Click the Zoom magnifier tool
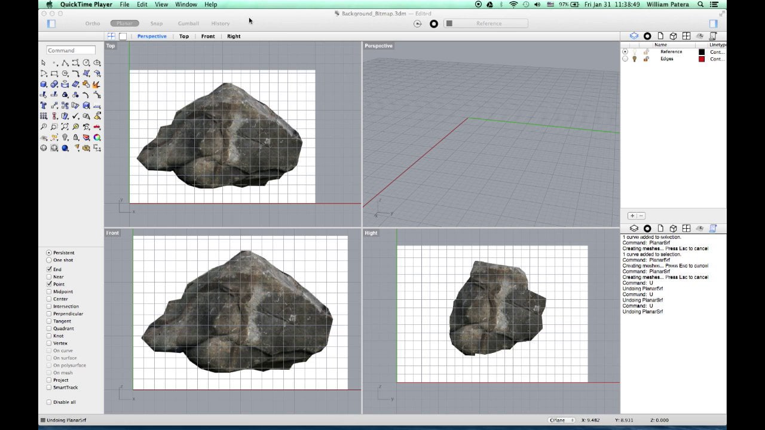Screen dimensions: 765x430 click(x=44, y=127)
